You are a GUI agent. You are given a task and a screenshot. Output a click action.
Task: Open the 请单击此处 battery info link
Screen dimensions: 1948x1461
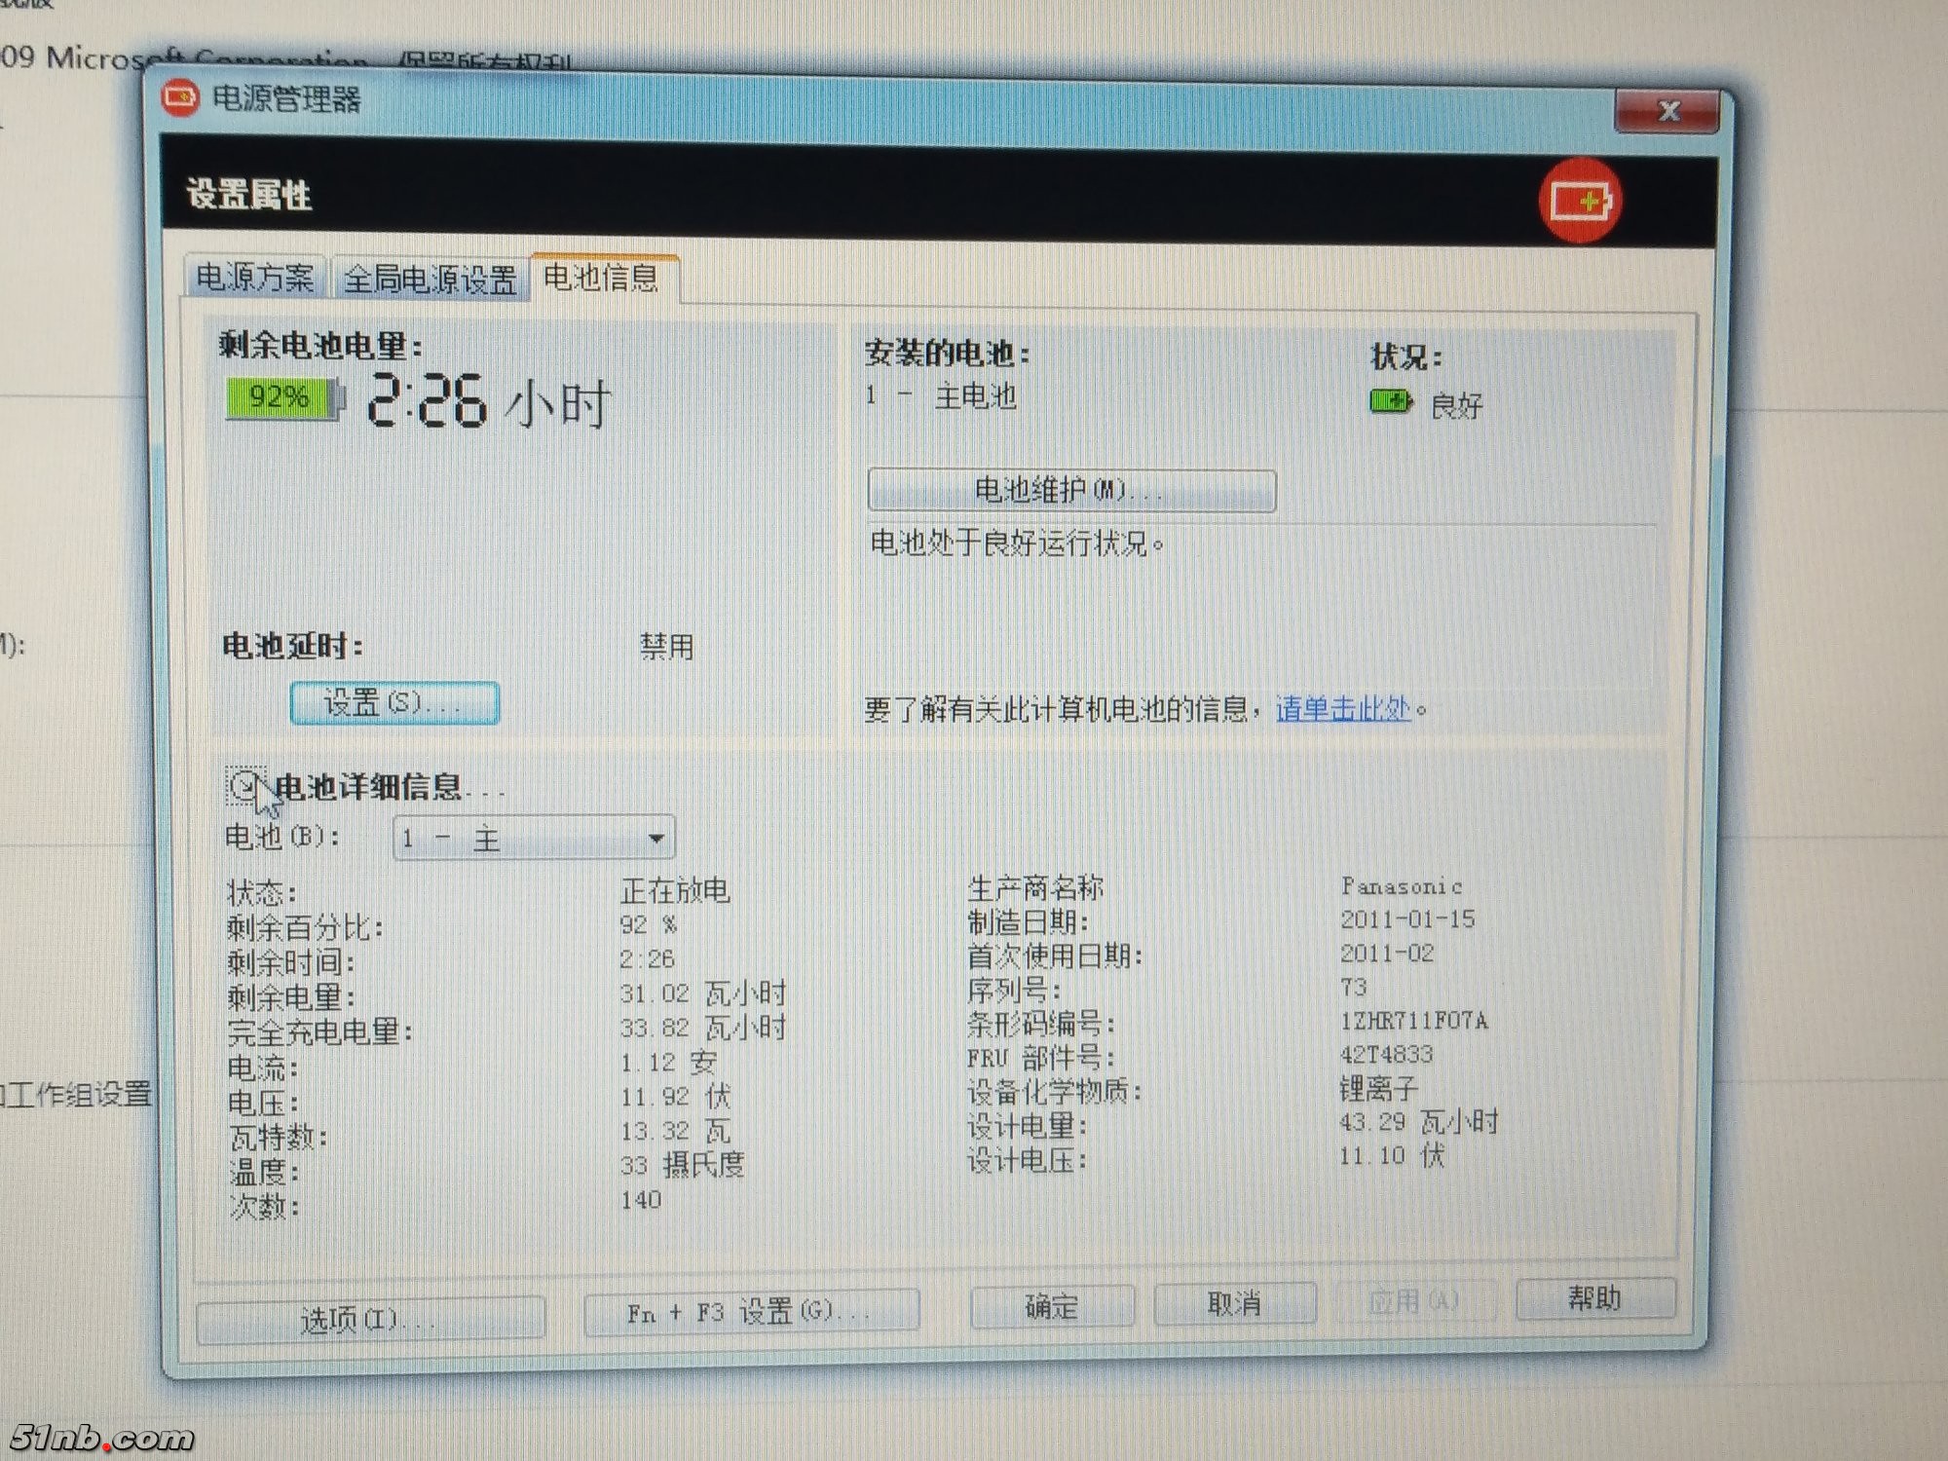tap(1342, 709)
